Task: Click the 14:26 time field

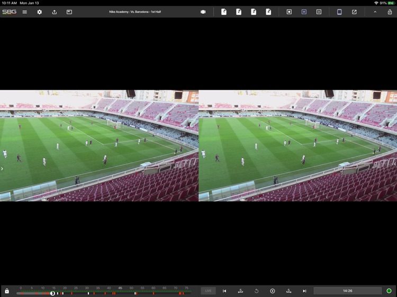Action: click(348, 291)
